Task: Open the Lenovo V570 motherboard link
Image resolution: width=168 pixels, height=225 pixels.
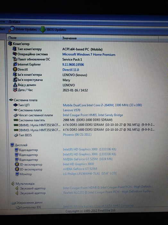Action: [x=71, y=110]
